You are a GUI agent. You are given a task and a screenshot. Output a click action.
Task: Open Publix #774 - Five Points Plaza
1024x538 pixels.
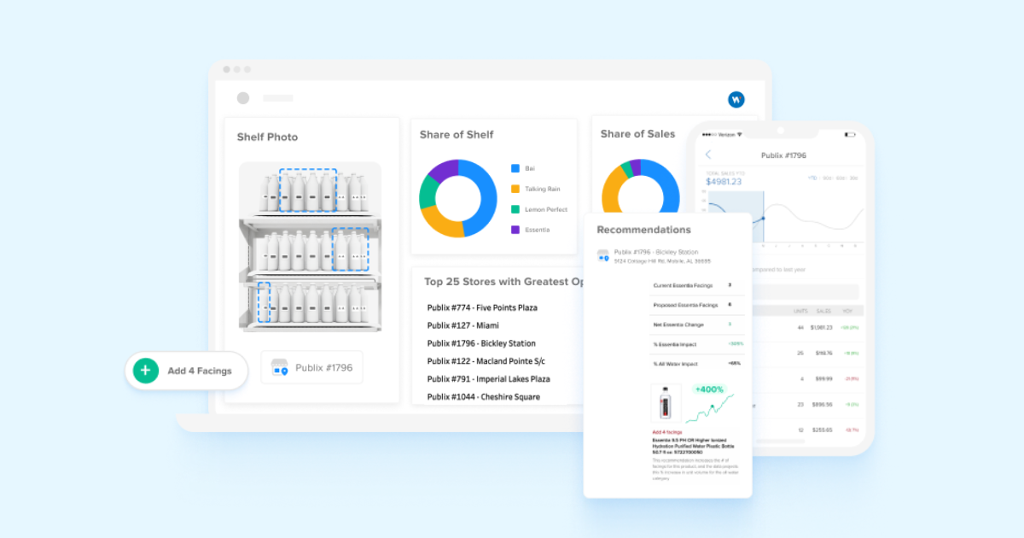point(482,307)
